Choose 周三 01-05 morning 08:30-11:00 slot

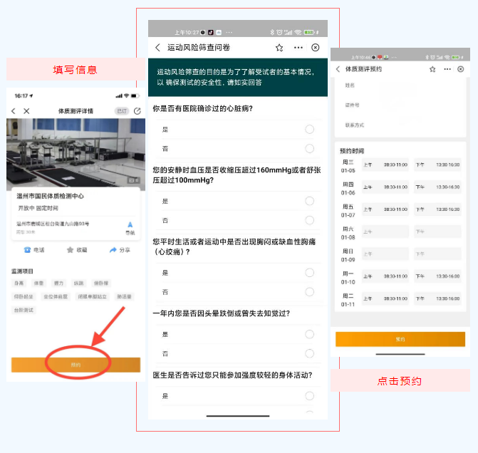(385, 165)
